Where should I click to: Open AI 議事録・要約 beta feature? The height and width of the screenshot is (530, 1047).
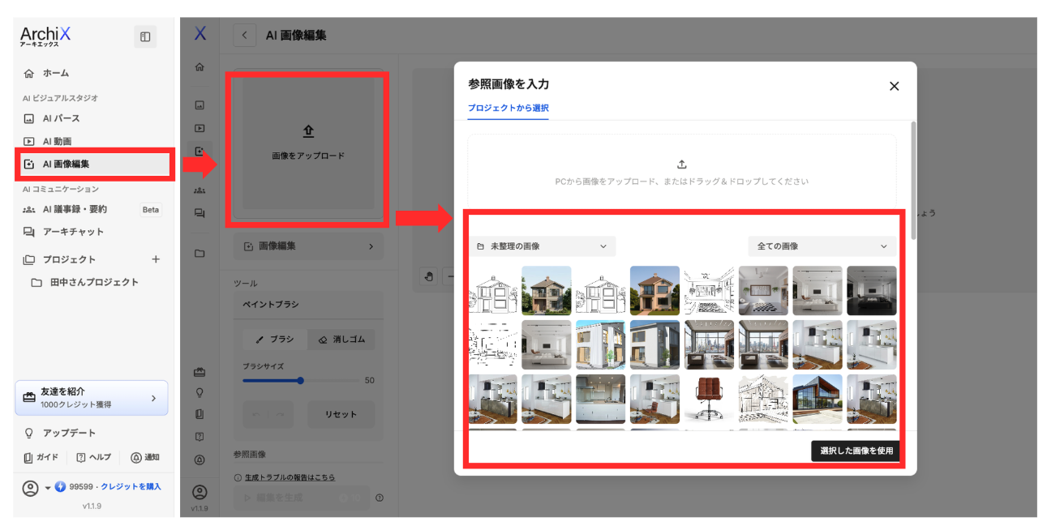coord(75,209)
